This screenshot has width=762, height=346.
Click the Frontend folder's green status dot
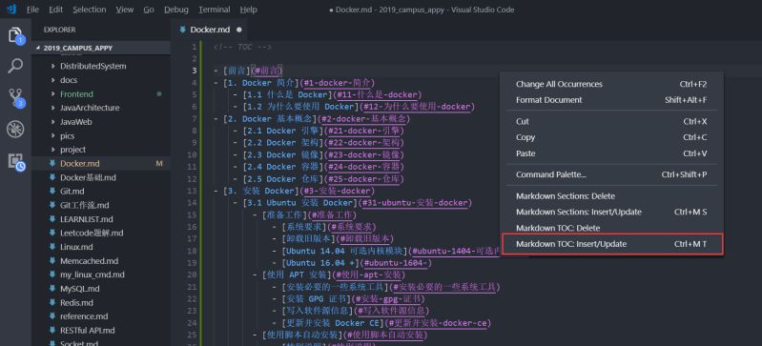pos(159,94)
